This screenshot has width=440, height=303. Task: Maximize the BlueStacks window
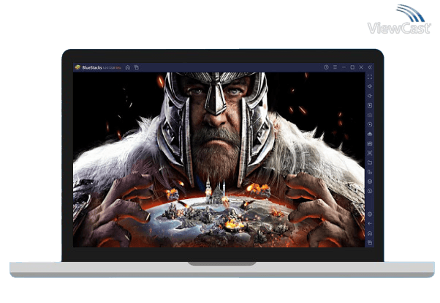pyautogui.click(x=352, y=67)
